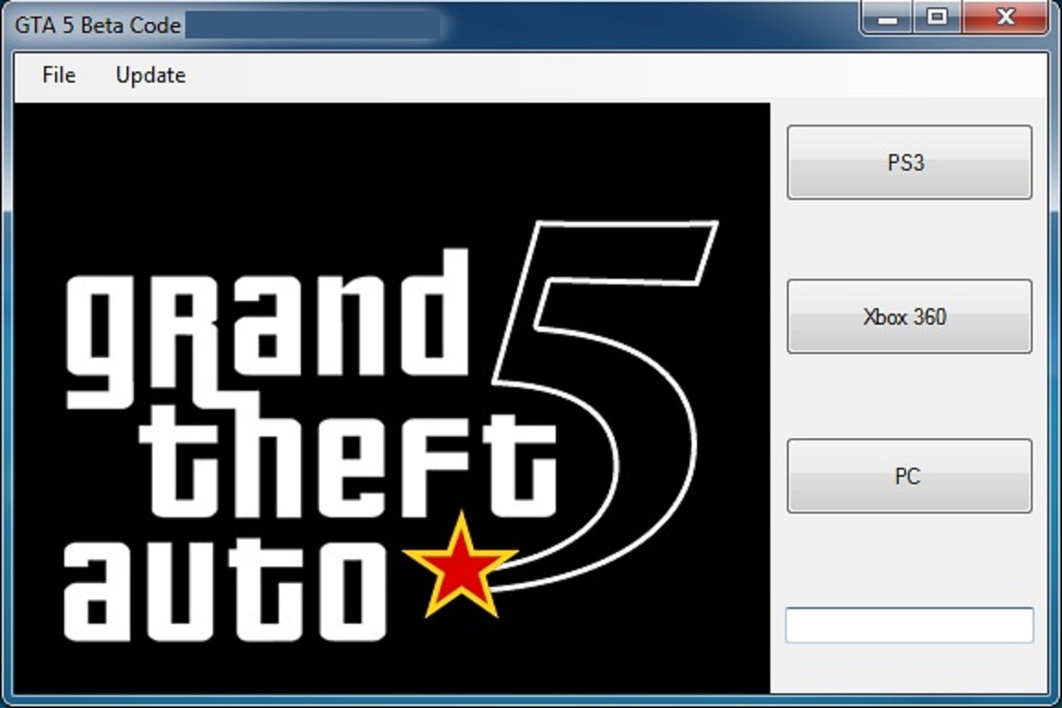This screenshot has width=1062, height=708.
Task: Open the Update menu
Action: (x=150, y=75)
